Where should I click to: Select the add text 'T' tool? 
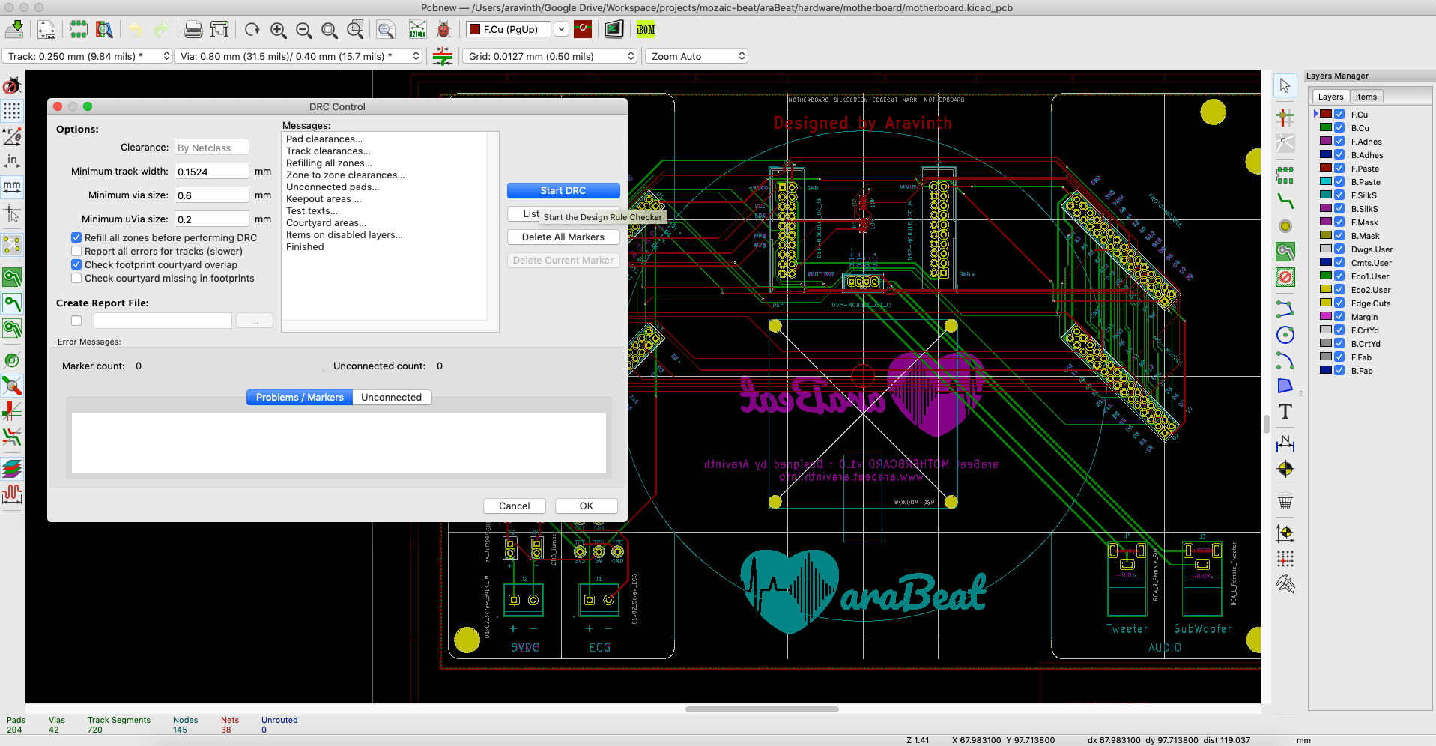click(1285, 411)
